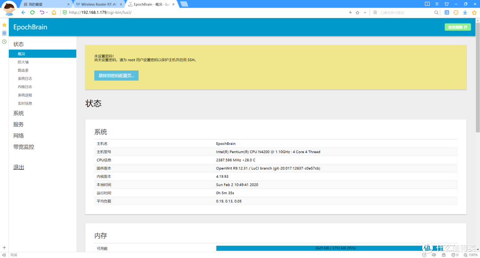This screenshot has height=258, width=480.
Task: Expand the 系统 menu section
Action: (x=19, y=113)
